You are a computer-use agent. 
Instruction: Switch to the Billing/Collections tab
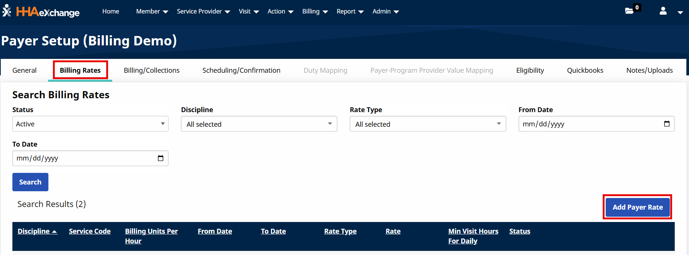click(x=152, y=70)
